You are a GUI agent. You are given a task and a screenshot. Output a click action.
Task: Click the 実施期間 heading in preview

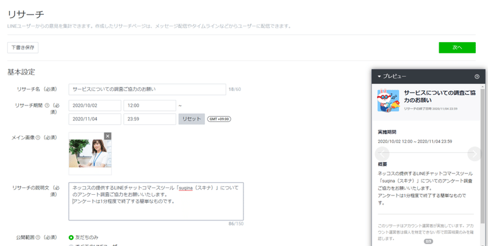(387, 132)
